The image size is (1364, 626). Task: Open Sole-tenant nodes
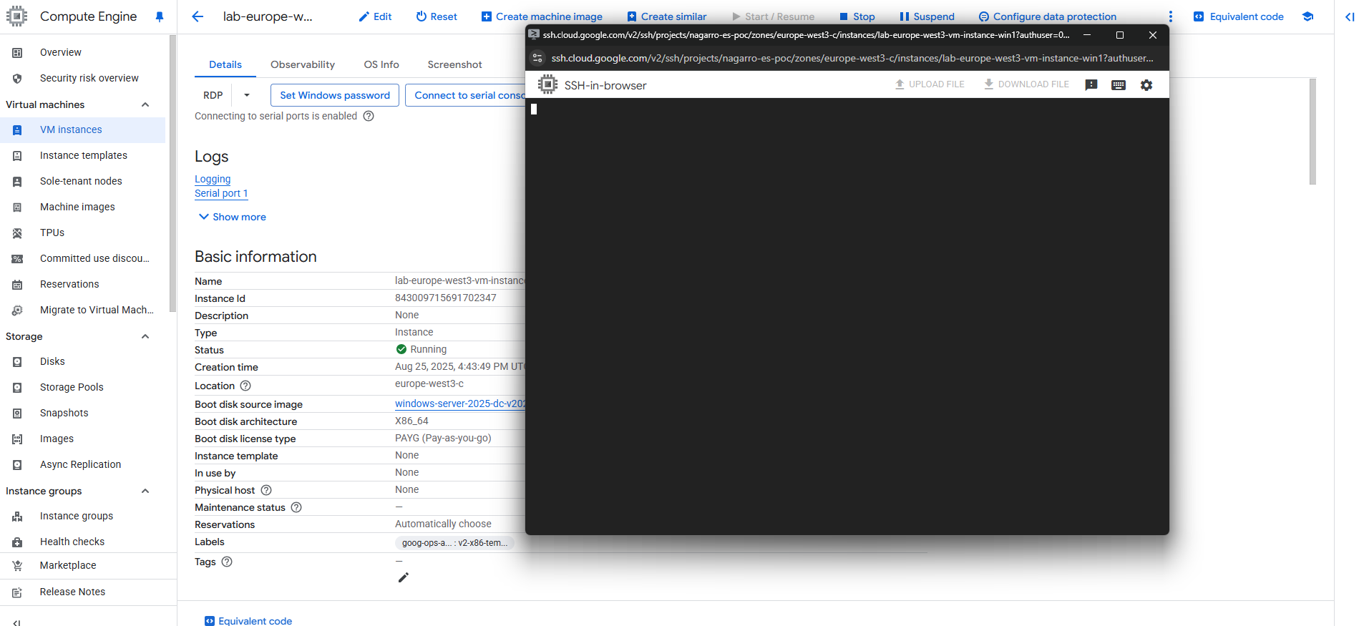point(81,181)
